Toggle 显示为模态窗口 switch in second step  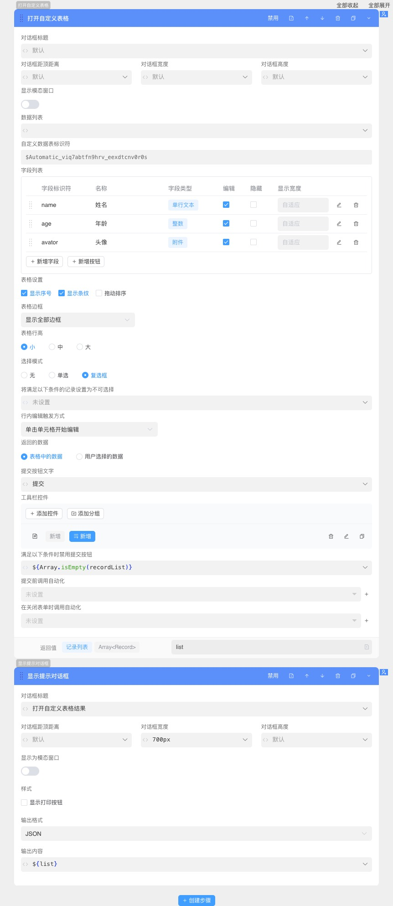pyautogui.click(x=30, y=771)
